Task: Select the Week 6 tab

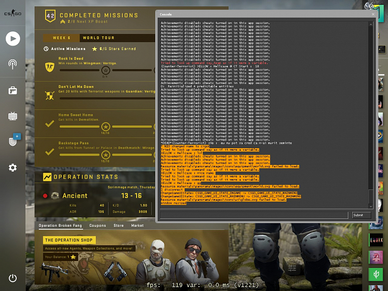Action: (61, 38)
